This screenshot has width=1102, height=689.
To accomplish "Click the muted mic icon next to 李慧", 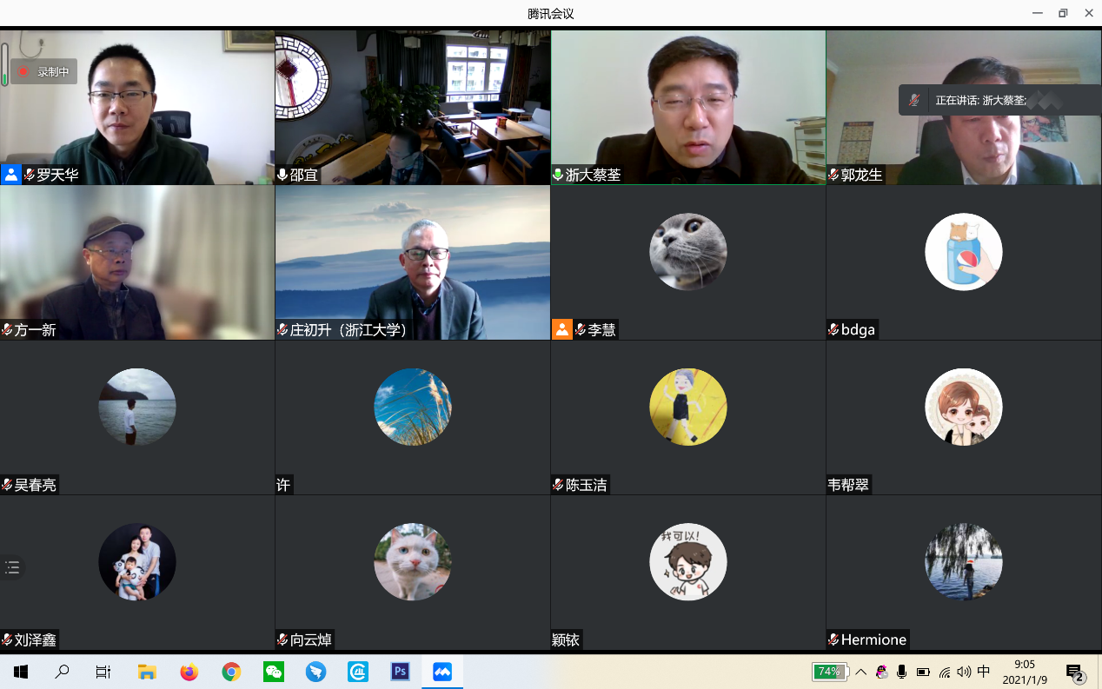I will [581, 330].
